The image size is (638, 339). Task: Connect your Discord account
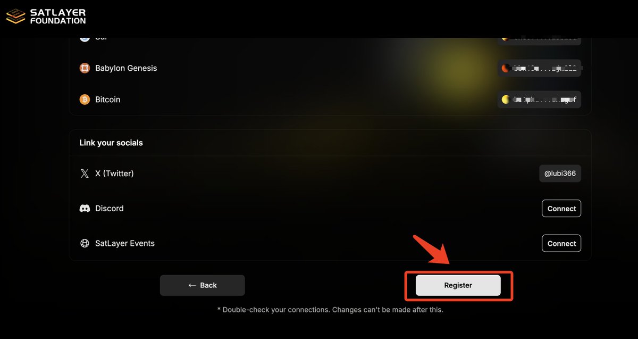[561, 209]
